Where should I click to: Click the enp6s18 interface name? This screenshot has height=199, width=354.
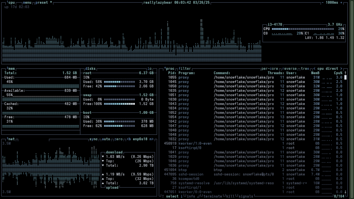coord(140,139)
